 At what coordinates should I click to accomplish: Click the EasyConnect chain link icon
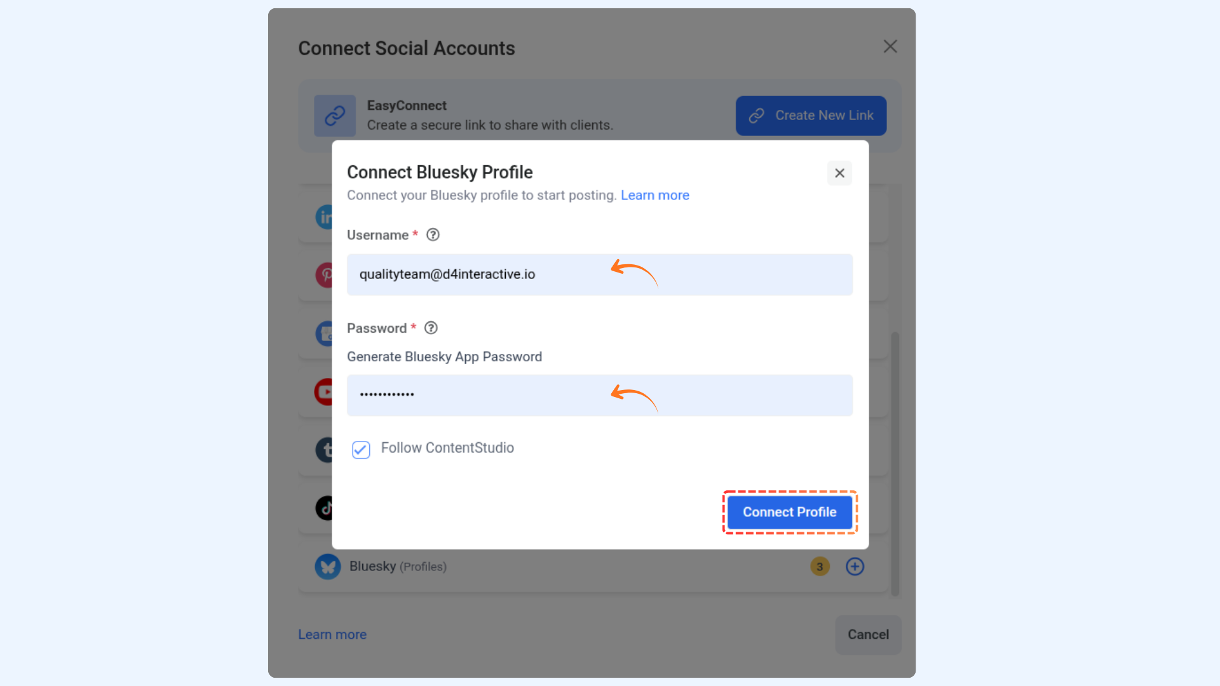(335, 116)
